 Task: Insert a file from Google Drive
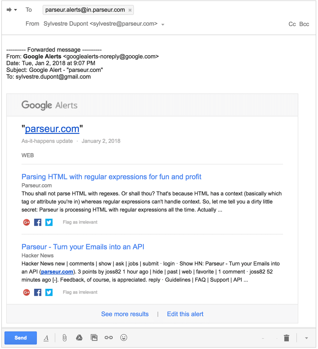[79, 338]
